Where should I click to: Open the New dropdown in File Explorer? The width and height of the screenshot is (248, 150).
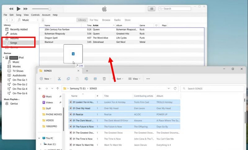click(x=46, y=79)
